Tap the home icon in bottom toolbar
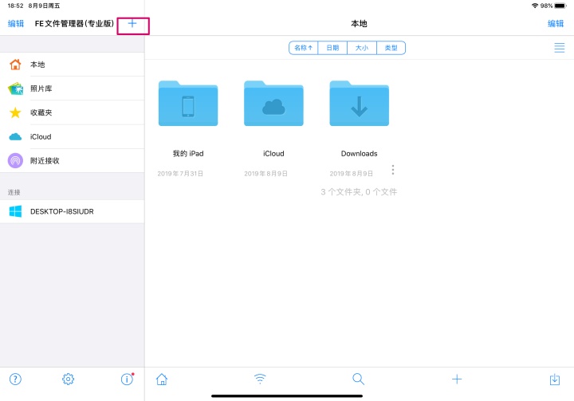 click(x=162, y=379)
